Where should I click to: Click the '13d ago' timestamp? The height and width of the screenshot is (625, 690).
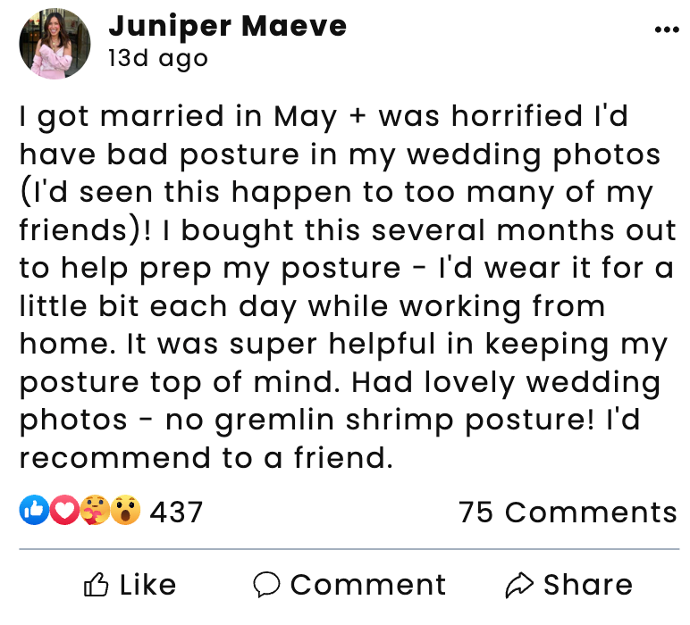click(x=157, y=59)
